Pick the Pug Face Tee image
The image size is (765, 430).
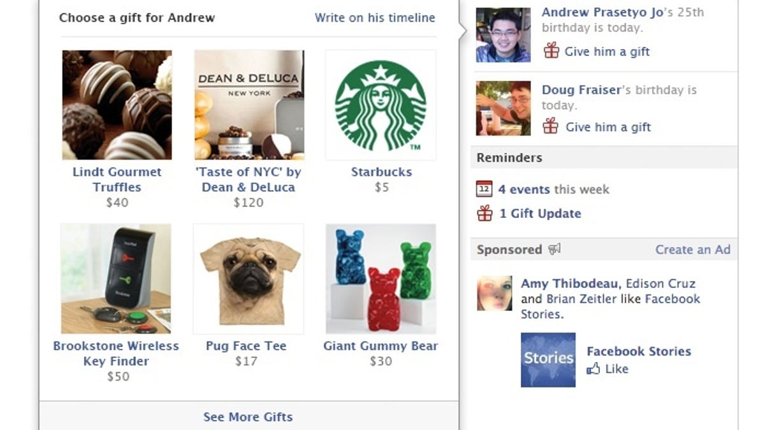249,279
